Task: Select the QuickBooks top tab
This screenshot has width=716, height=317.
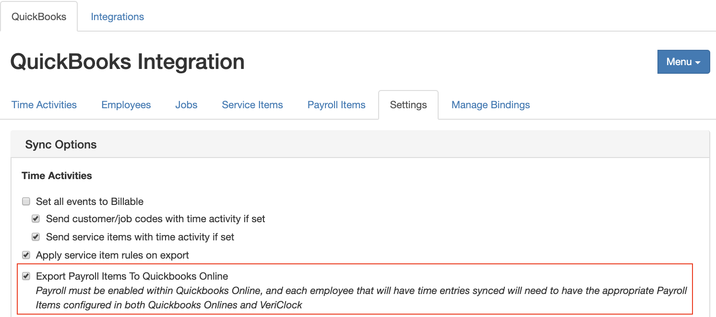Action: click(x=39, y=17)
